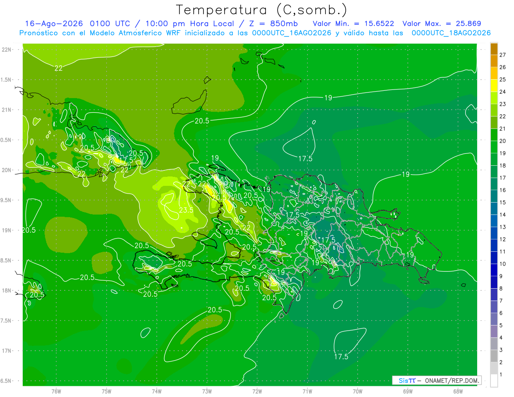Click the color scale label '10'

(503, 264)
